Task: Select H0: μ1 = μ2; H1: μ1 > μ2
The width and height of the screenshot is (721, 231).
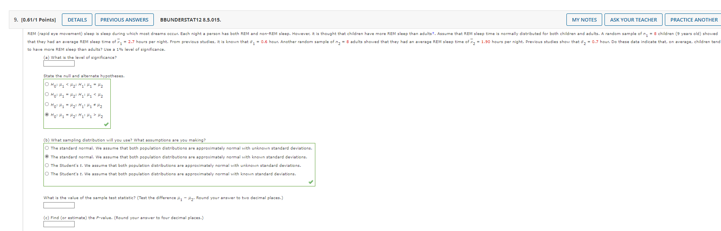Action: click(47, 114)
